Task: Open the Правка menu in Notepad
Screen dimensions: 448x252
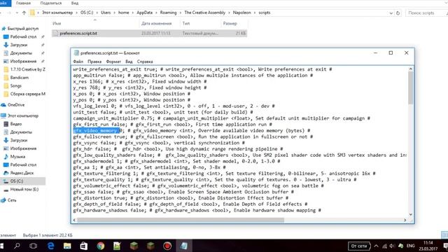Action: tap(94, 62)
